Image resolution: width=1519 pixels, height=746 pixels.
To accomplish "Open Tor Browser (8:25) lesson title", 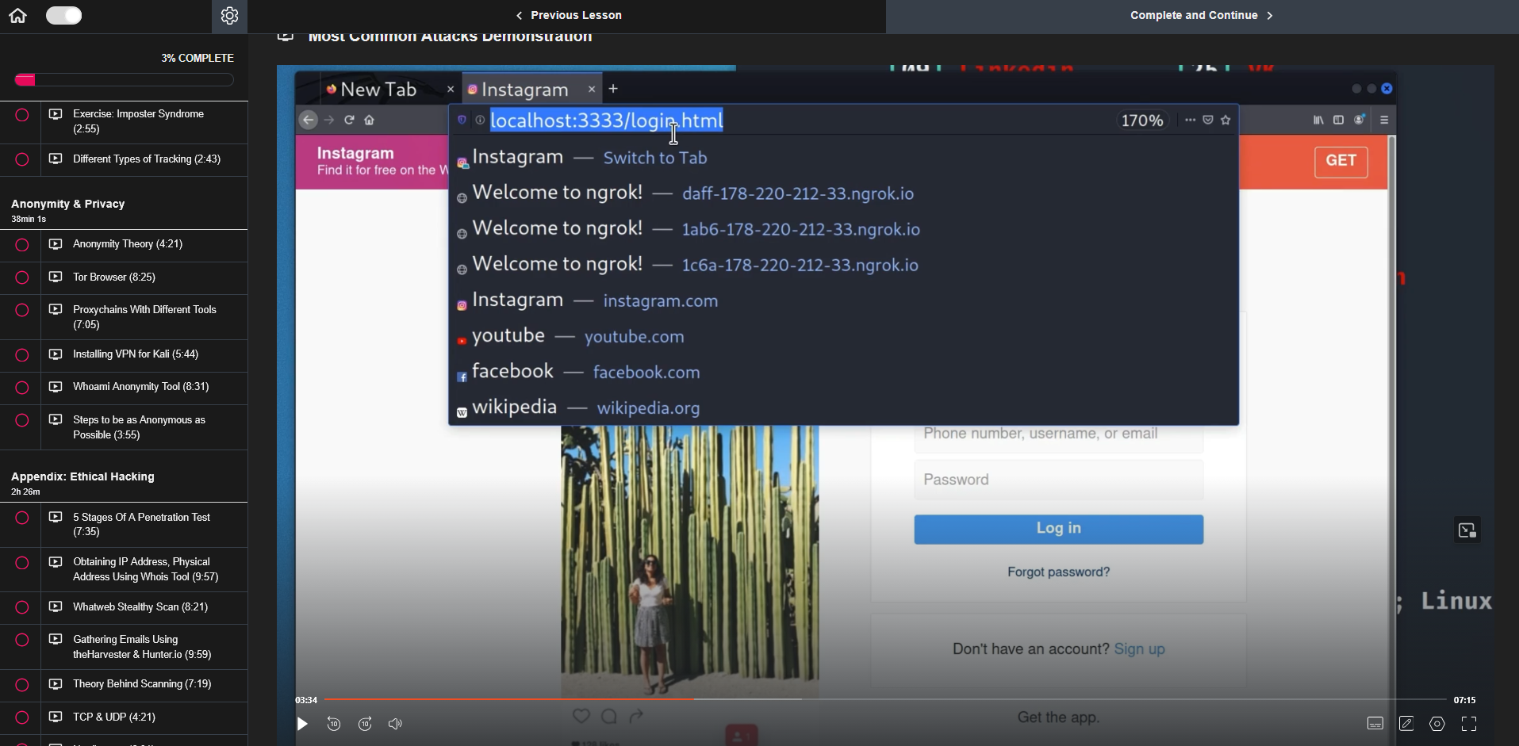I will pyautogui.click(x=114, y=277).
